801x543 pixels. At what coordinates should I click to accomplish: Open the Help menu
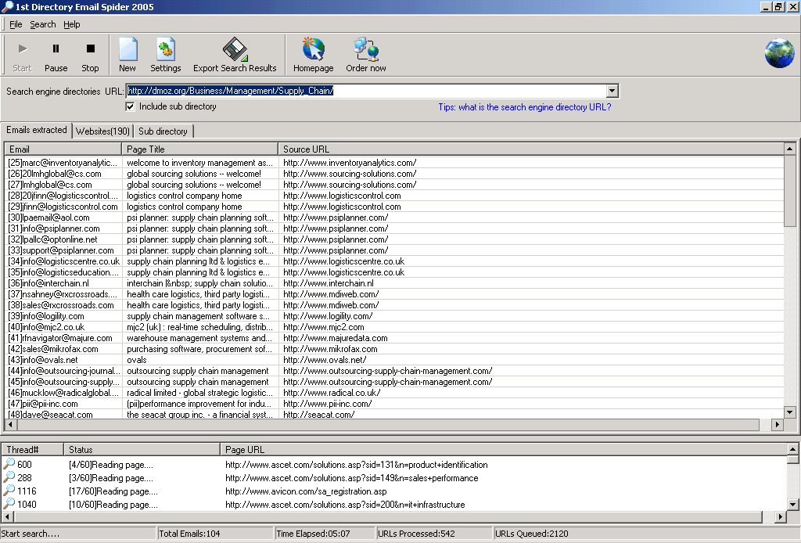point(71,24)
